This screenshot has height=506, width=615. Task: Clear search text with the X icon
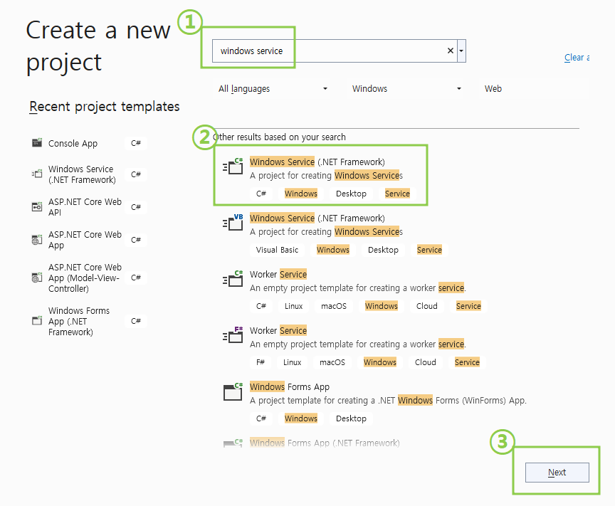[x=451, y=51]
